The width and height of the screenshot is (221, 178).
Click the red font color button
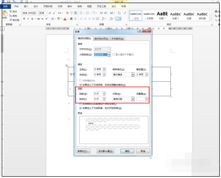coord(65,19)
